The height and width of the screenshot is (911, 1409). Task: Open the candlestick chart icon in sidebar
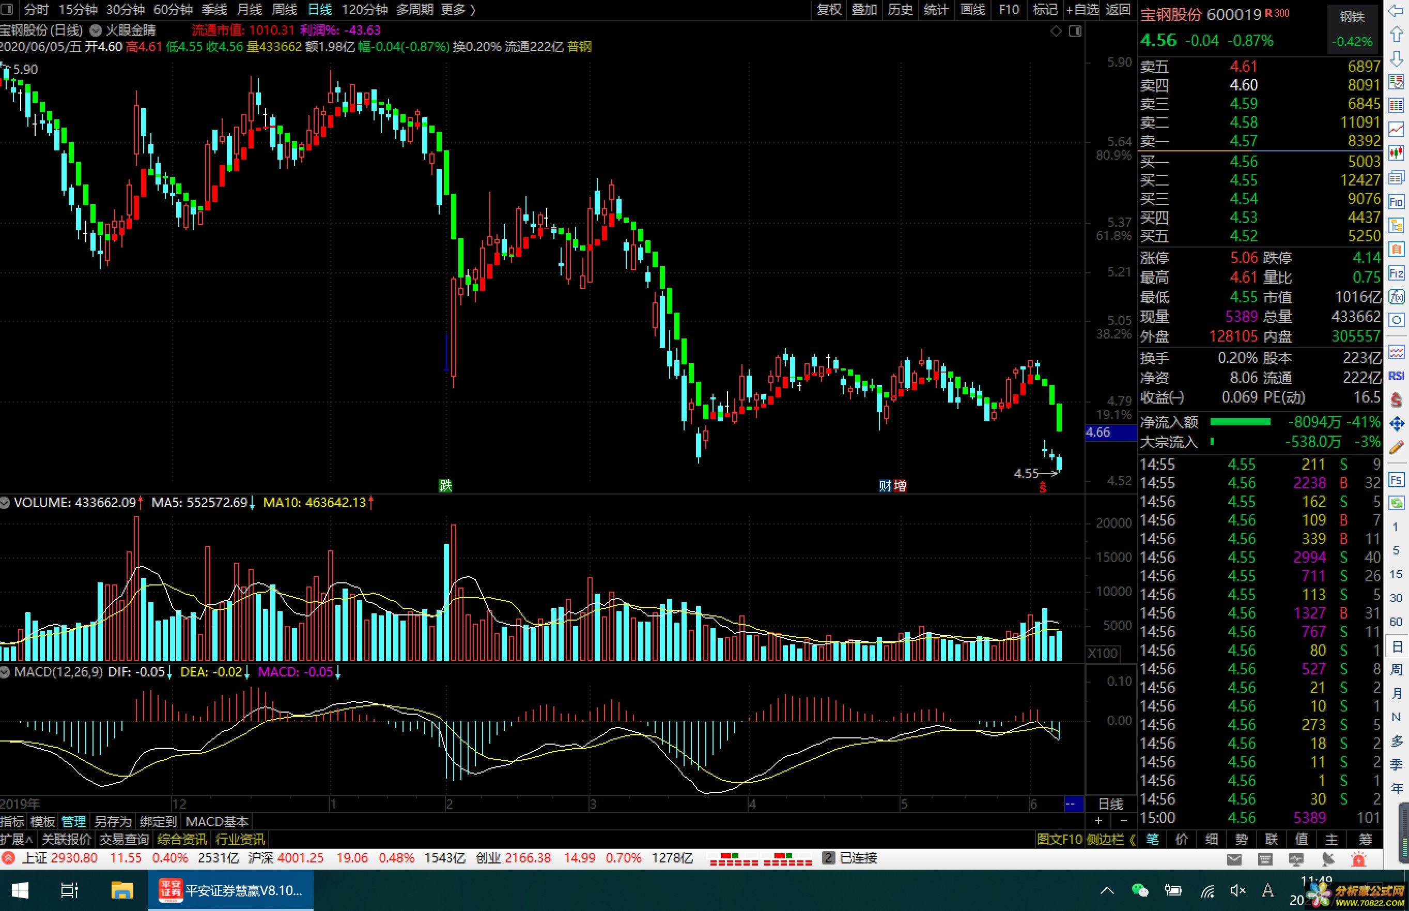(1396, 153)
